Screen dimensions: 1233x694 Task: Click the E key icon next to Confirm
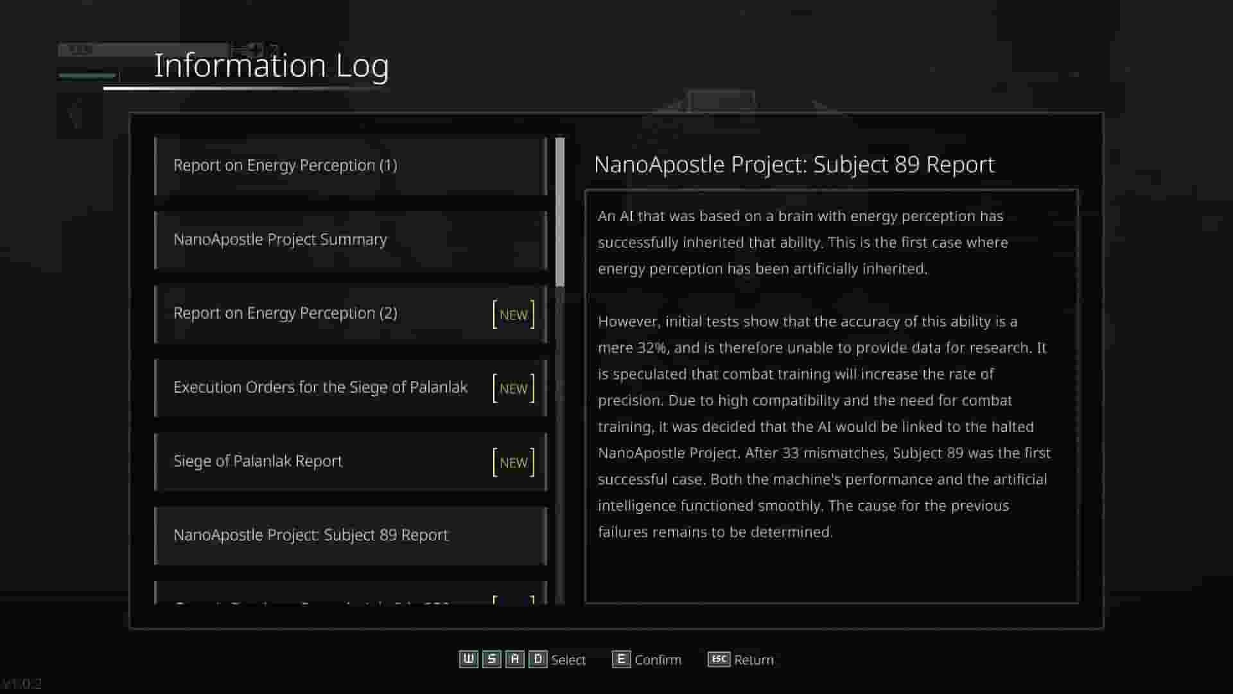coord(621,659)
